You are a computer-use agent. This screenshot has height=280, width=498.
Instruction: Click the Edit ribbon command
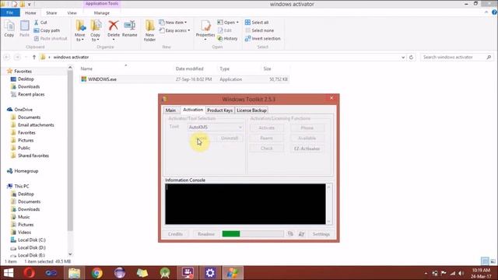(225, 30)
